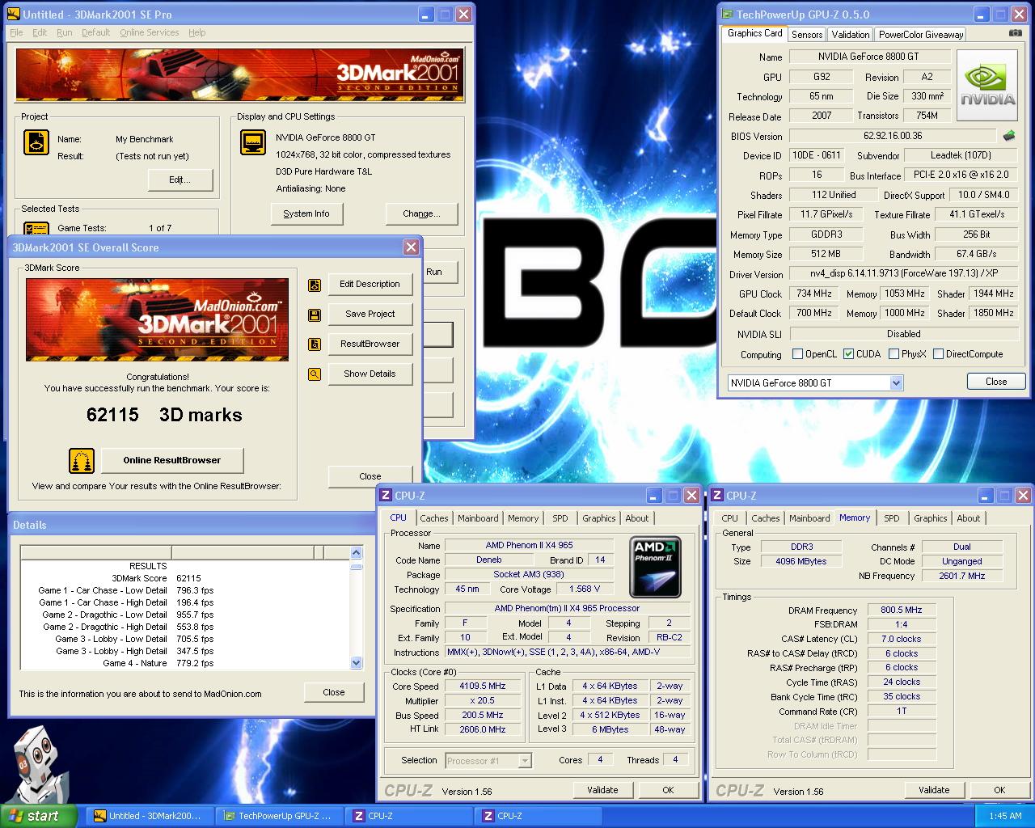Image resolution: width=1035 pixels, height=828 pixels.
Task: Click the ResultBrowser icon
Action: (315, 344)
